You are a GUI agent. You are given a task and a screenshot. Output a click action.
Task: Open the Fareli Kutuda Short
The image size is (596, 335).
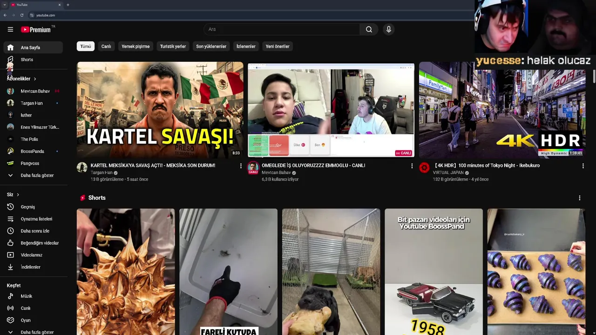click(x=228, y=272)
